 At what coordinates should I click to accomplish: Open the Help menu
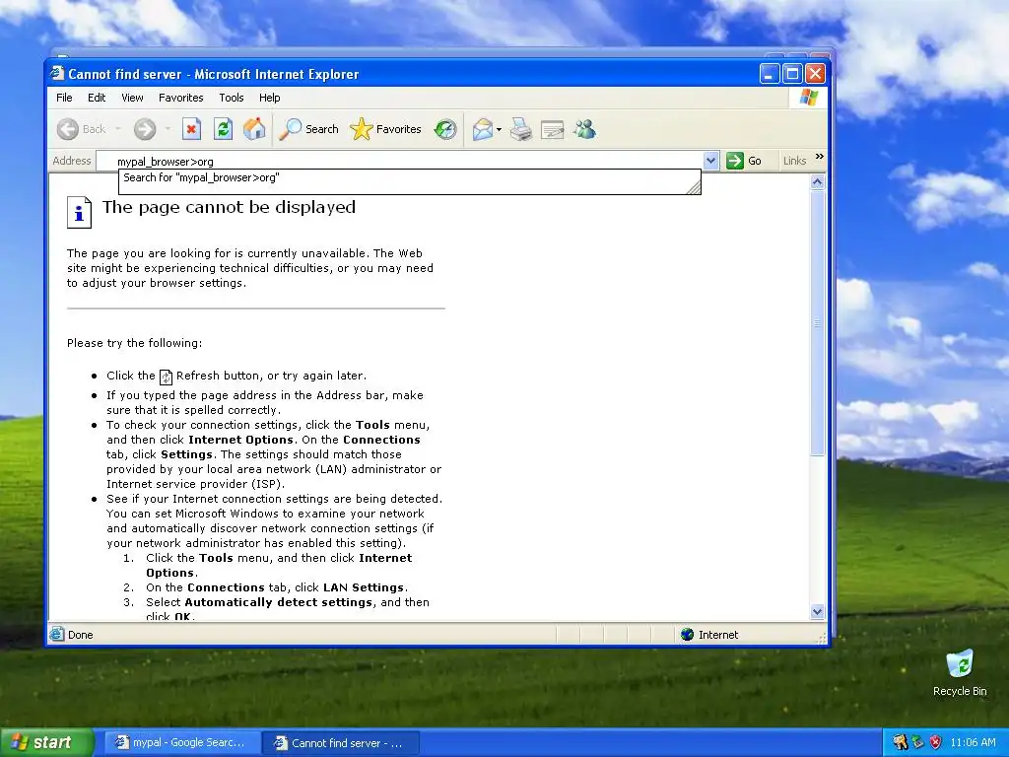(x=270, y=98)
